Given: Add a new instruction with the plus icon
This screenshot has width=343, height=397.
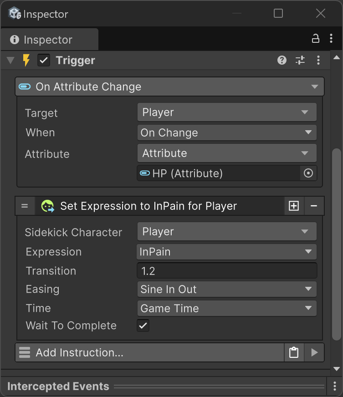Looking at the screenshot, I should (x=294, y=206).
